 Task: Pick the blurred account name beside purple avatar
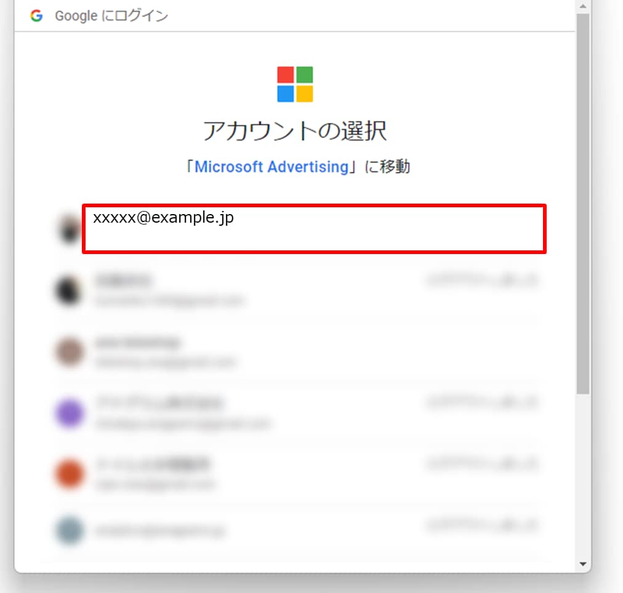click(x=160, y=403)
